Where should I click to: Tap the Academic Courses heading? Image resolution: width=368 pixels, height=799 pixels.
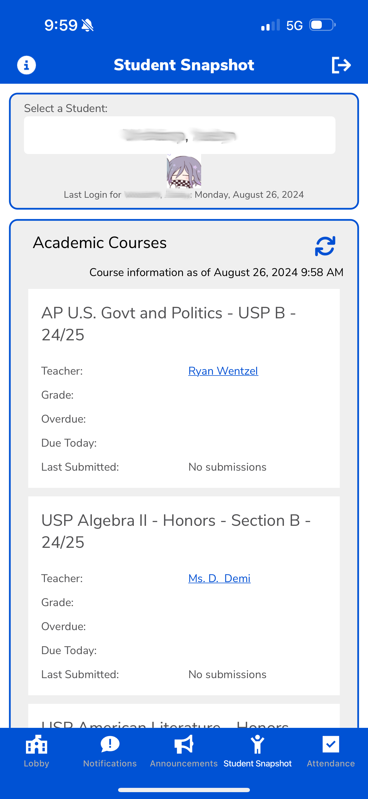pos(100,243)
